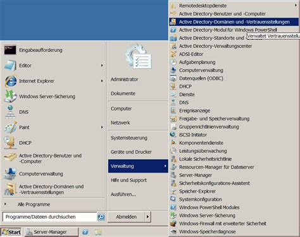Expand the Verwaltung submenu arrow
This screenshot has height=237, width=300.
coord(165,166)
